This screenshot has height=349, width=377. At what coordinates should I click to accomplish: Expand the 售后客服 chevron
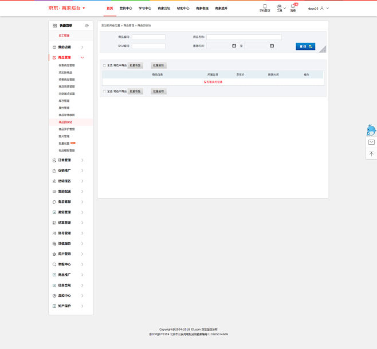click(x=83, y=202)
